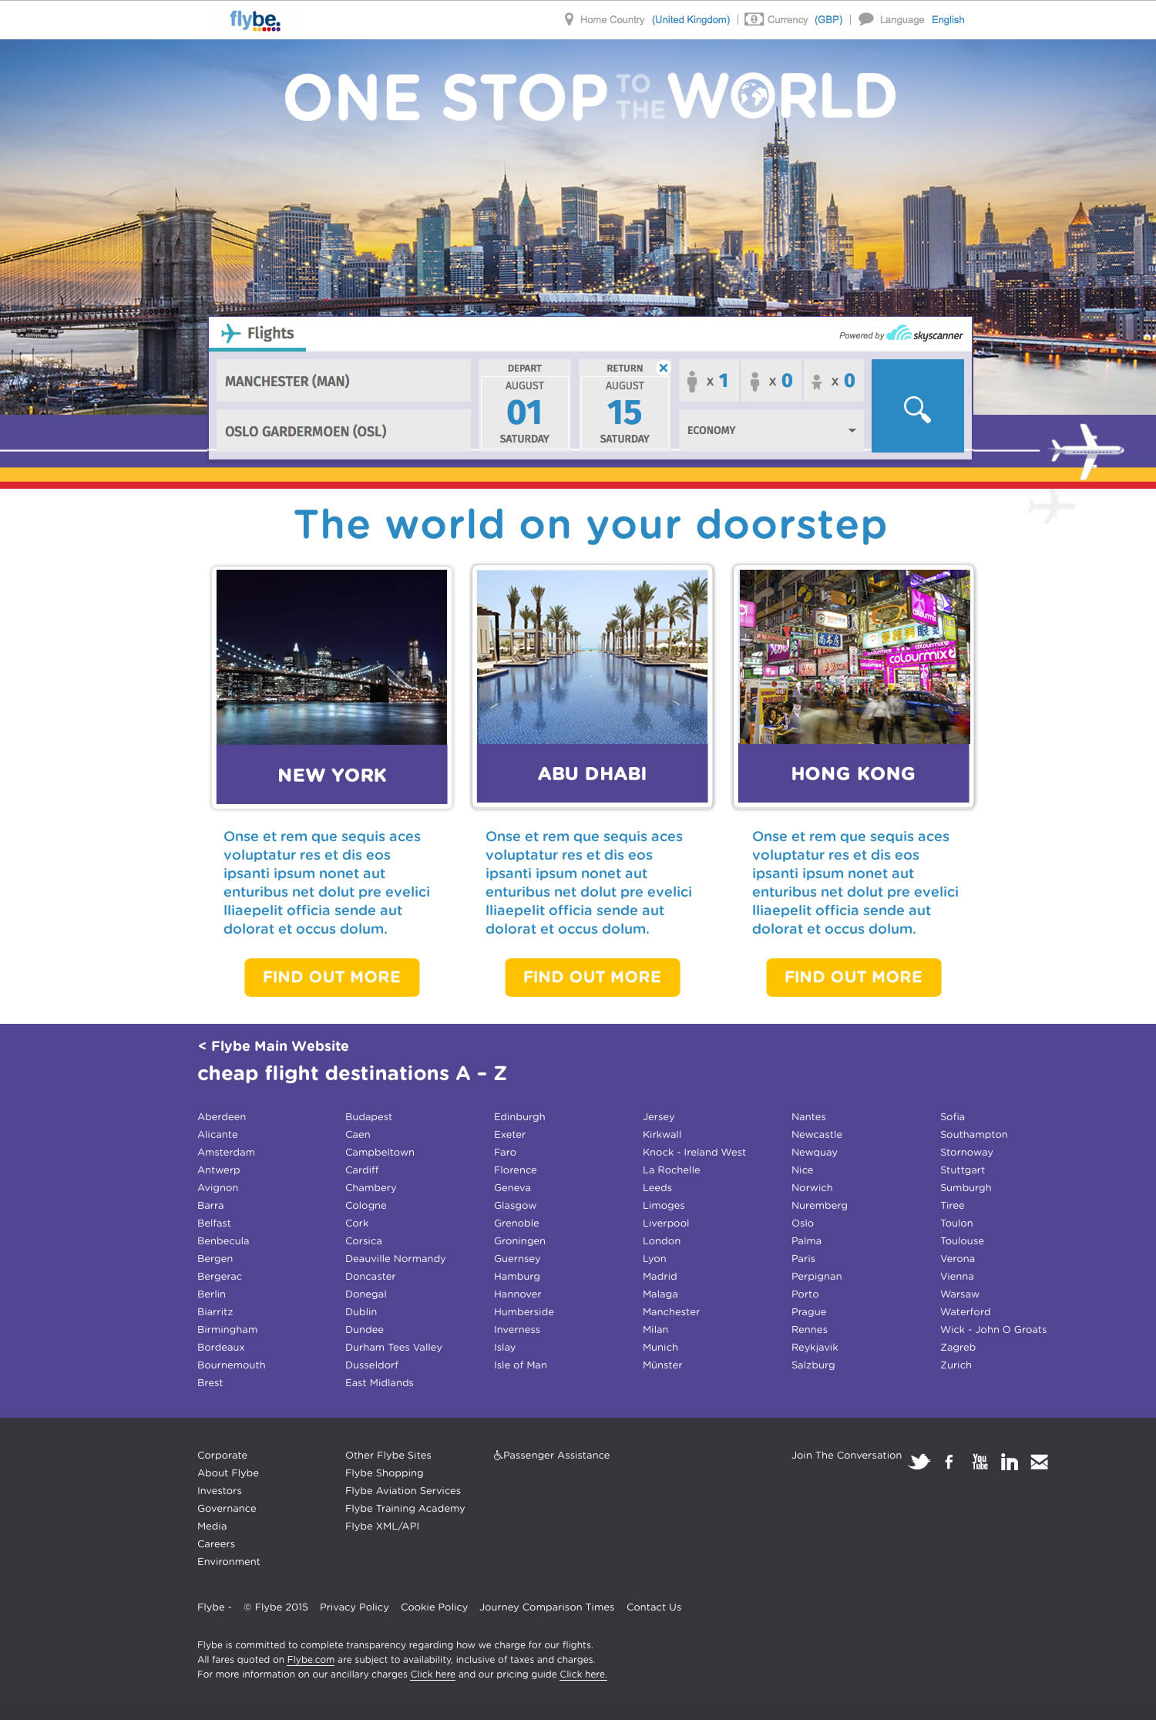Open Abu Dhabi pool photo

(592, 657)
